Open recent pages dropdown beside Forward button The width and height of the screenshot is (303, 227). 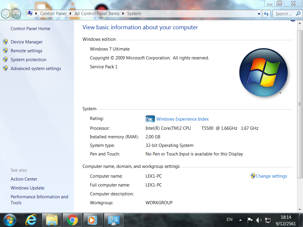coord(23,14)
